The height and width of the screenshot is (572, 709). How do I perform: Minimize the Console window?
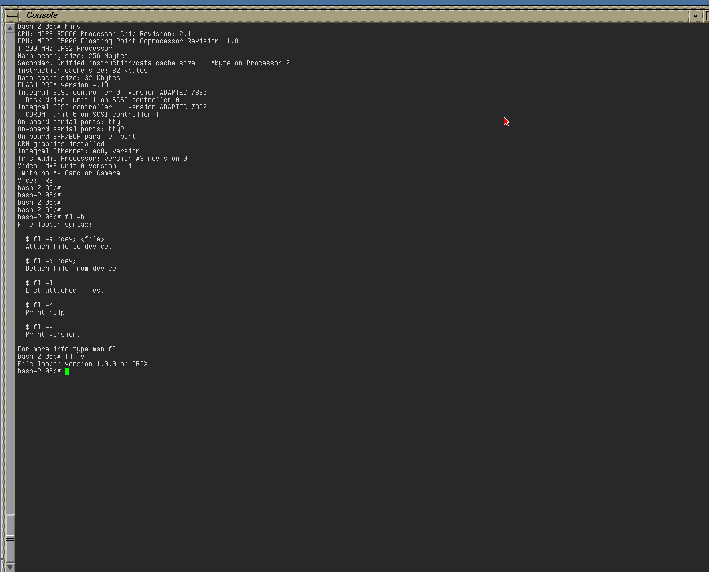pos(695,16)
